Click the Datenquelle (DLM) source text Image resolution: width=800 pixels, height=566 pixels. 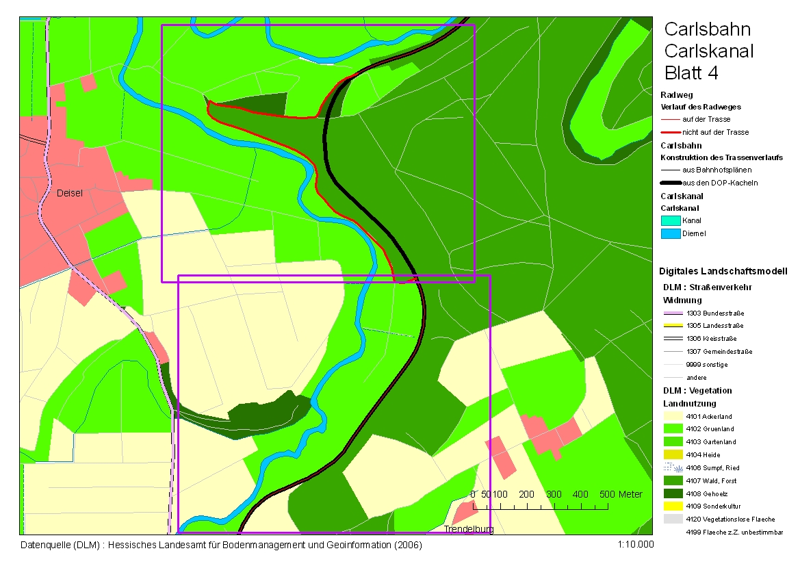[221, 545]
